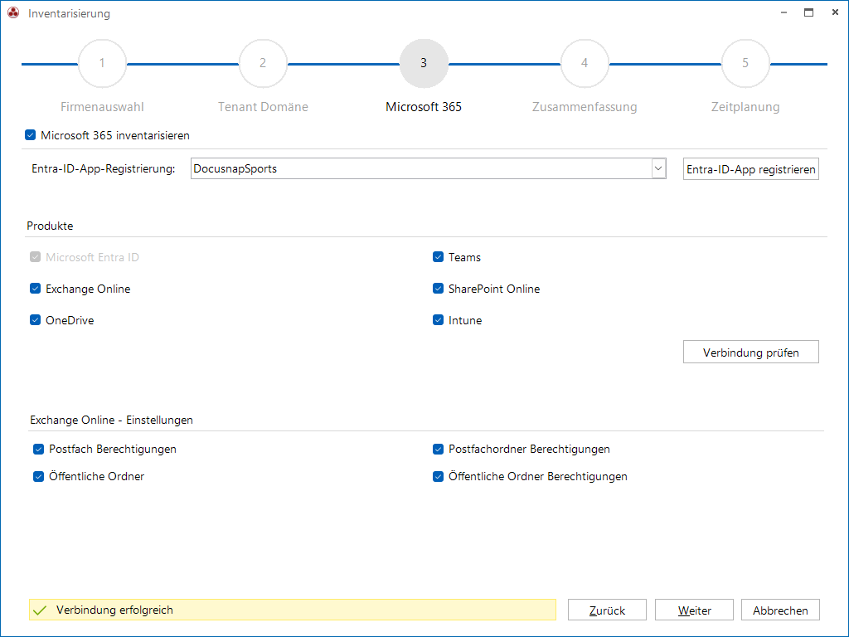849x637 pixels.
Task: Toggle Öffentliche Ordner Berechtigungen checkbox
Action: pos(438,476)
